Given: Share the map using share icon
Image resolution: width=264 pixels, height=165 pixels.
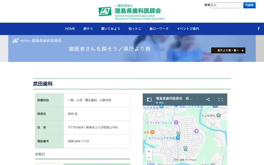Looking at the screenshot, I should (208, 99).
